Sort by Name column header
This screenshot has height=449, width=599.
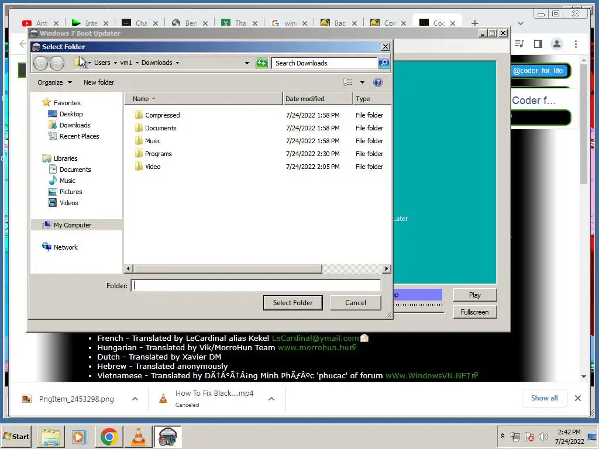[204, 98]
